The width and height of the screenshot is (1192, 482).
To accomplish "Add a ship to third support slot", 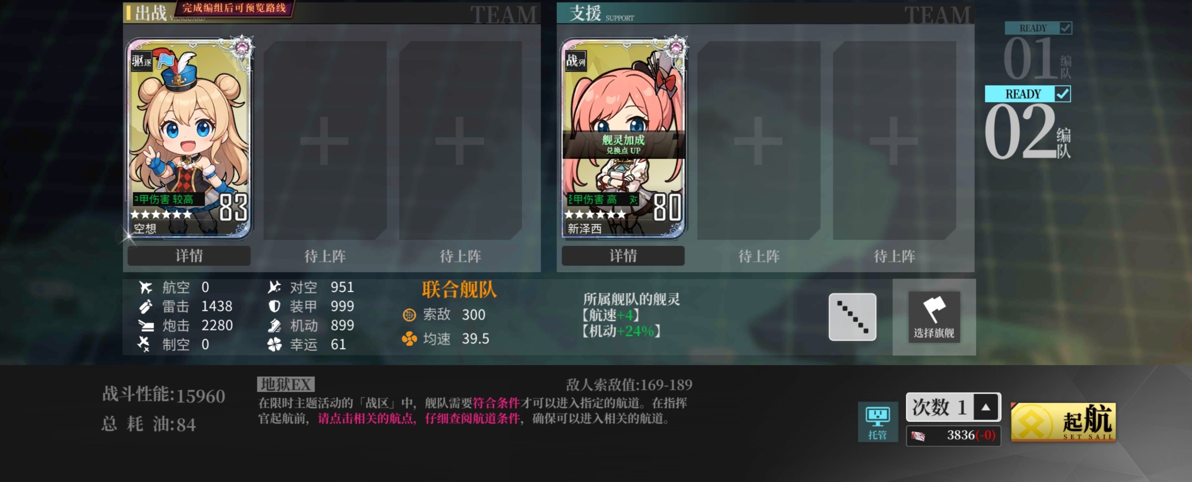I will coord(894,141).
